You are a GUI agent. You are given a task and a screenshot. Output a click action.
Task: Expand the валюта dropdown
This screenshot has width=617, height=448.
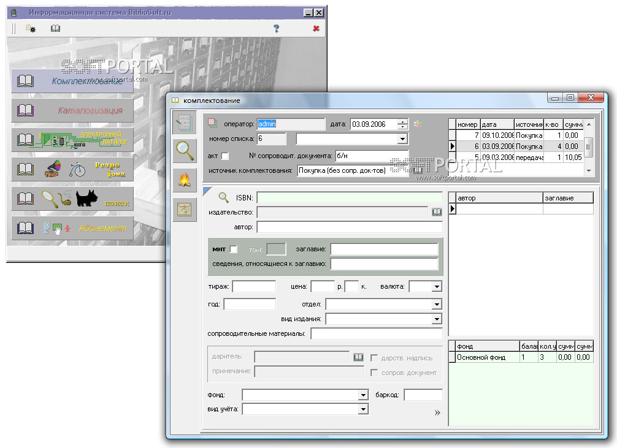click(437, 287)
